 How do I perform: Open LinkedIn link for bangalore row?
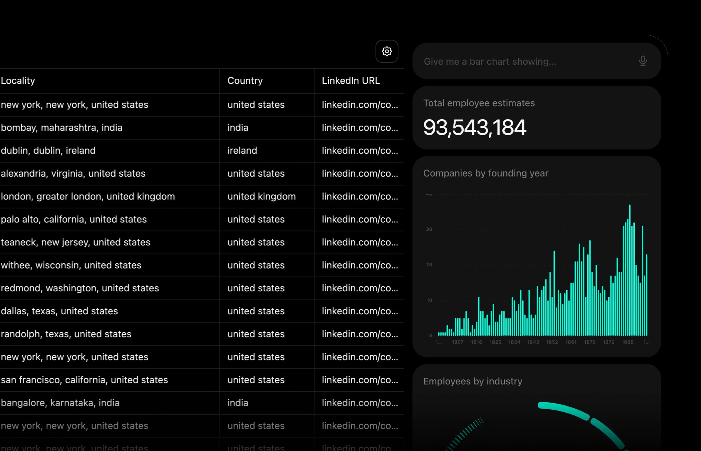(359, 403)
